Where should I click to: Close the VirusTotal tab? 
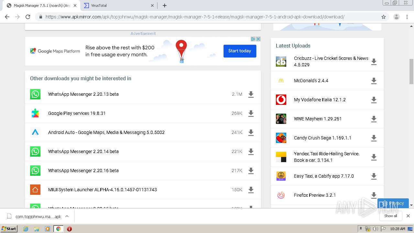[x=153, y=6]
